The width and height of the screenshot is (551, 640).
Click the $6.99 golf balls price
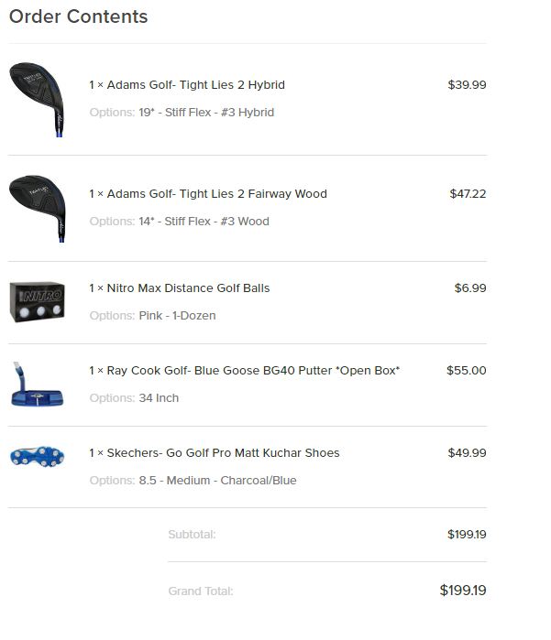click(470, 288)
